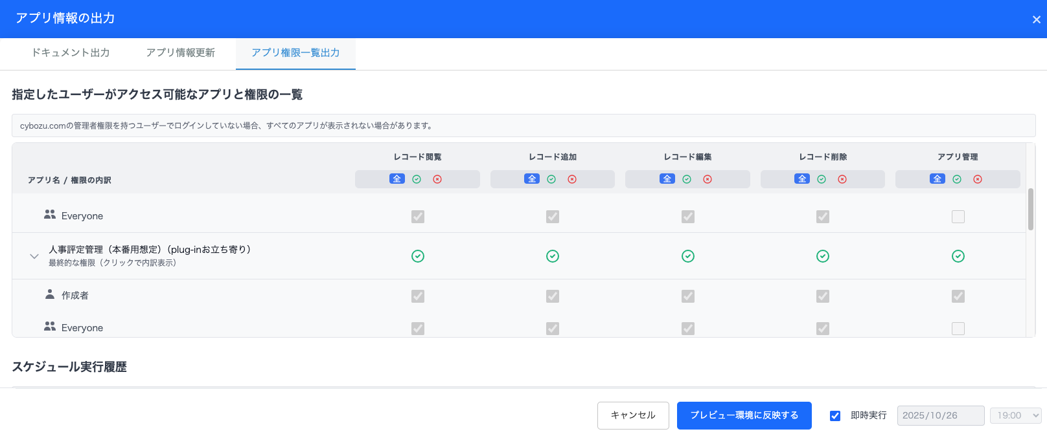Viewport: 1047px width, 447px height.
Task: Click the blue 全 icon under レコード追加
Action: (532, 179)
